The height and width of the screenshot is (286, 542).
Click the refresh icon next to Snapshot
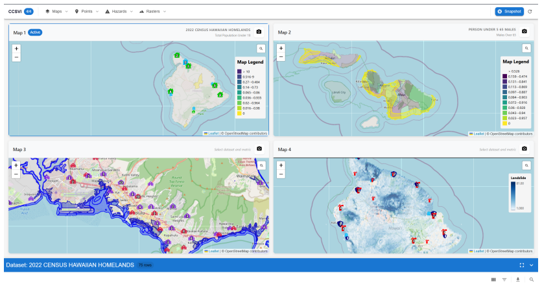click(x=530, y=12)
